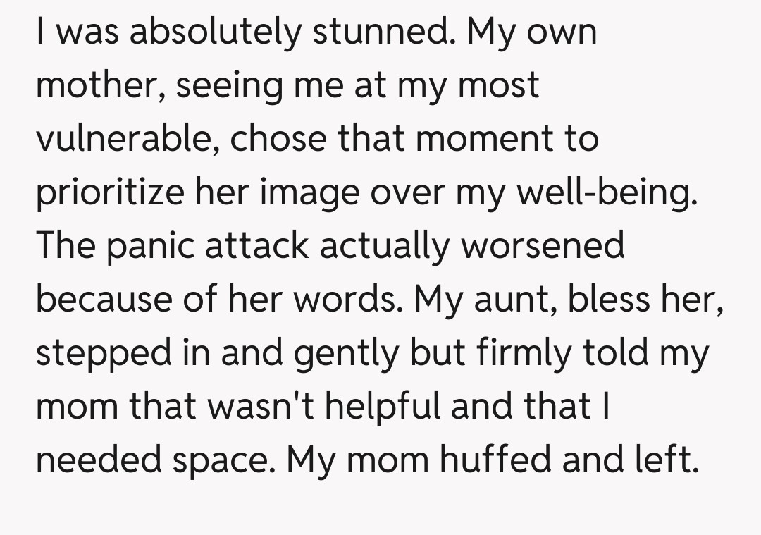Place cursor on the word "bless"
The height and width of the screenshot is (535, 761).
(609, 299)
